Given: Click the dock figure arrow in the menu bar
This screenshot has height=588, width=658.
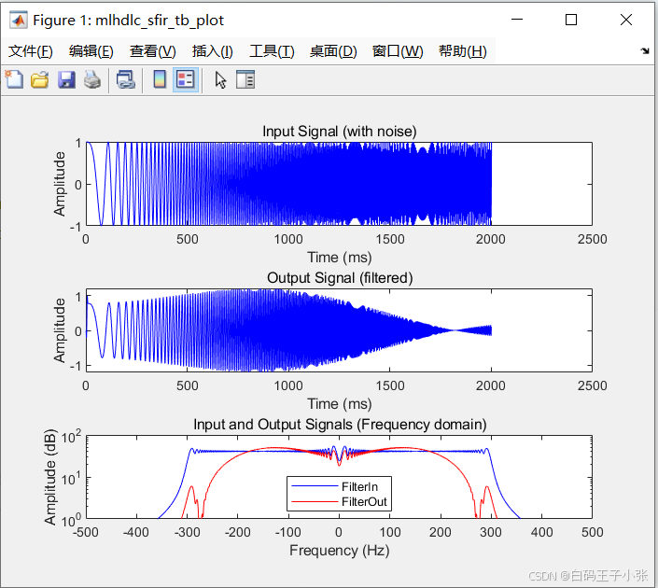Looking at the screenshot, I should [x=645, y=50].
